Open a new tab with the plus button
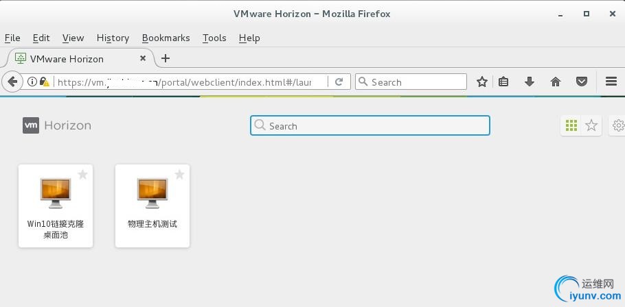The image size is (625, 307). (x=165, y=58)
